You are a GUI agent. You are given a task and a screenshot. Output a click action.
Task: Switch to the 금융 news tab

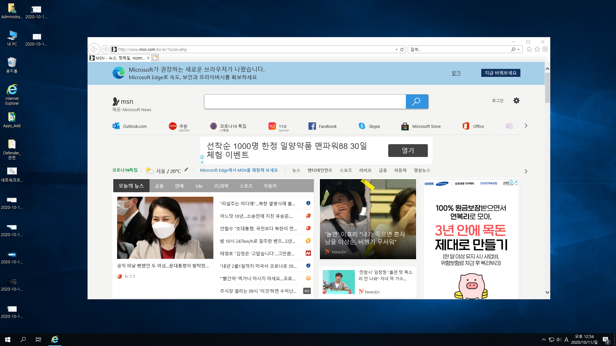(159, 186)
